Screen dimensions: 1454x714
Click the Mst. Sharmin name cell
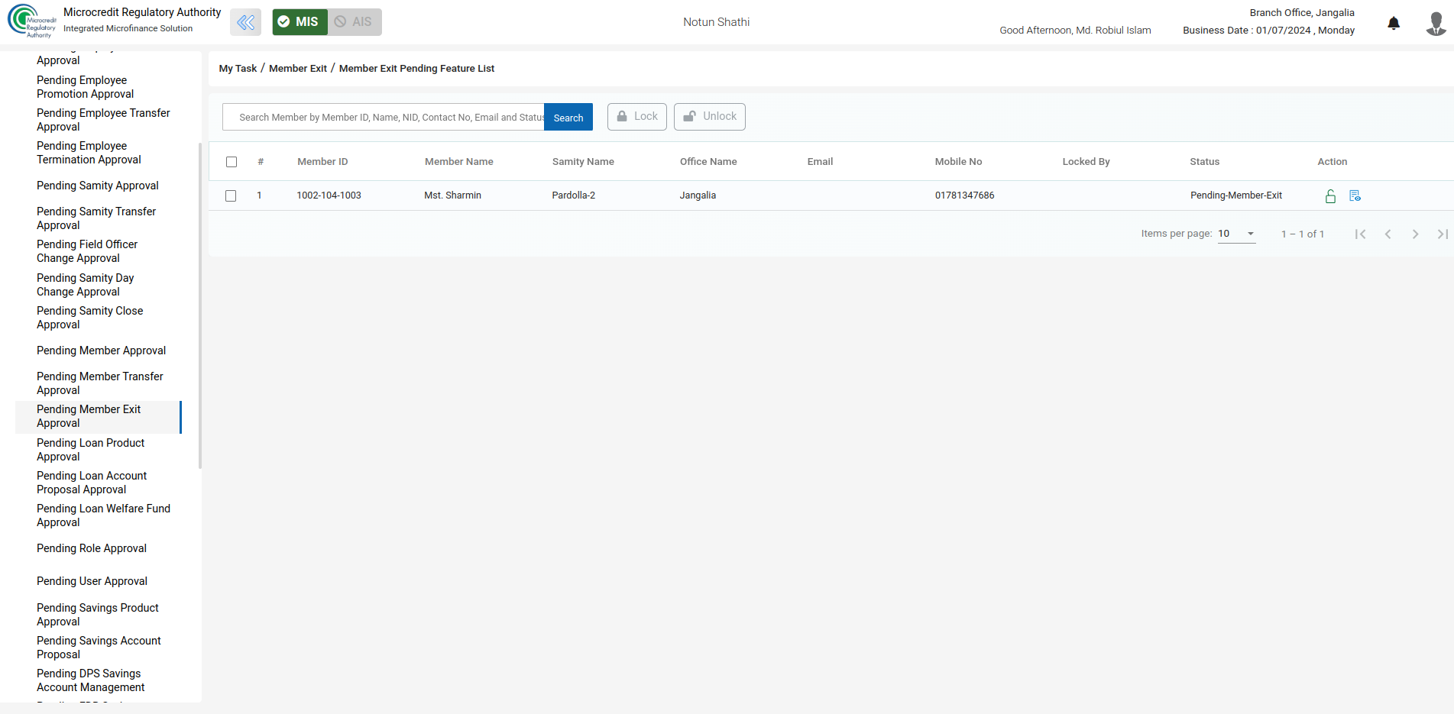point(452,195)
